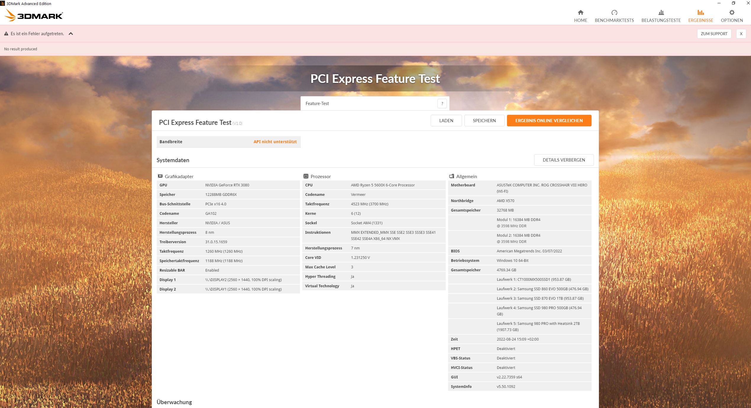Viewport: 751px width, 408px height.
Task: Click the Grafikadapter section icon
Action: [160, 176]
